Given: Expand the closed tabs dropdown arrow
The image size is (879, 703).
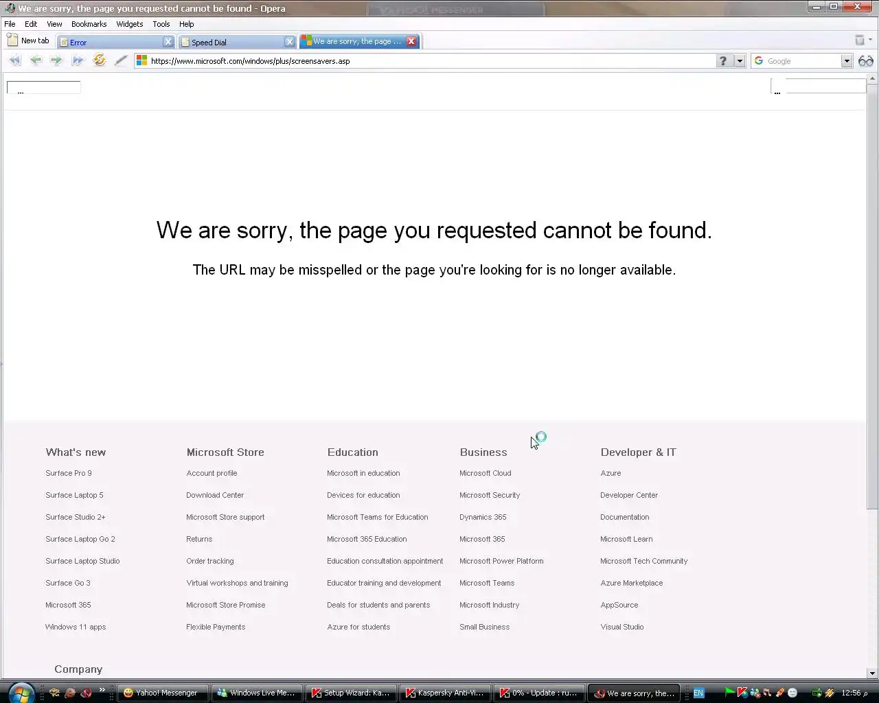Looking at the screenshot, I should (x=871, y=40).
